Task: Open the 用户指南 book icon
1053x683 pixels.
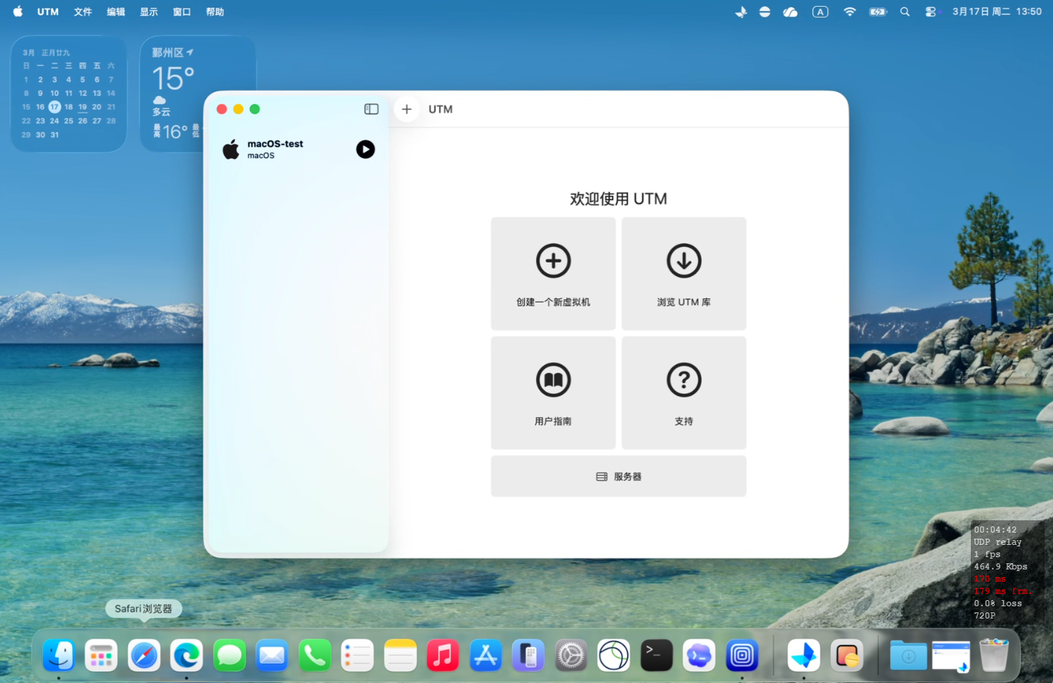Action: [553, 379]
